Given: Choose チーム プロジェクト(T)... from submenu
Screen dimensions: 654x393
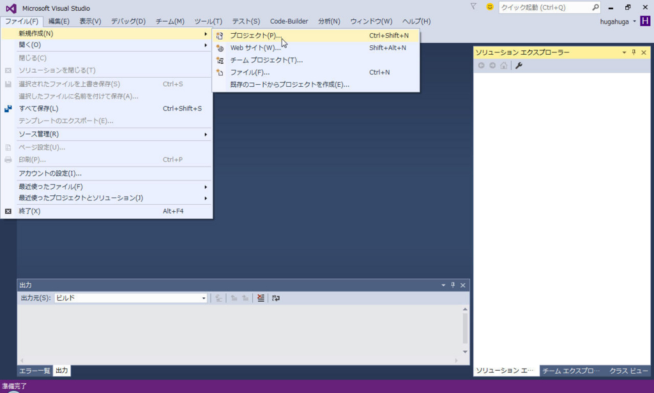Looking at the screenshot, I should (316, 61).
